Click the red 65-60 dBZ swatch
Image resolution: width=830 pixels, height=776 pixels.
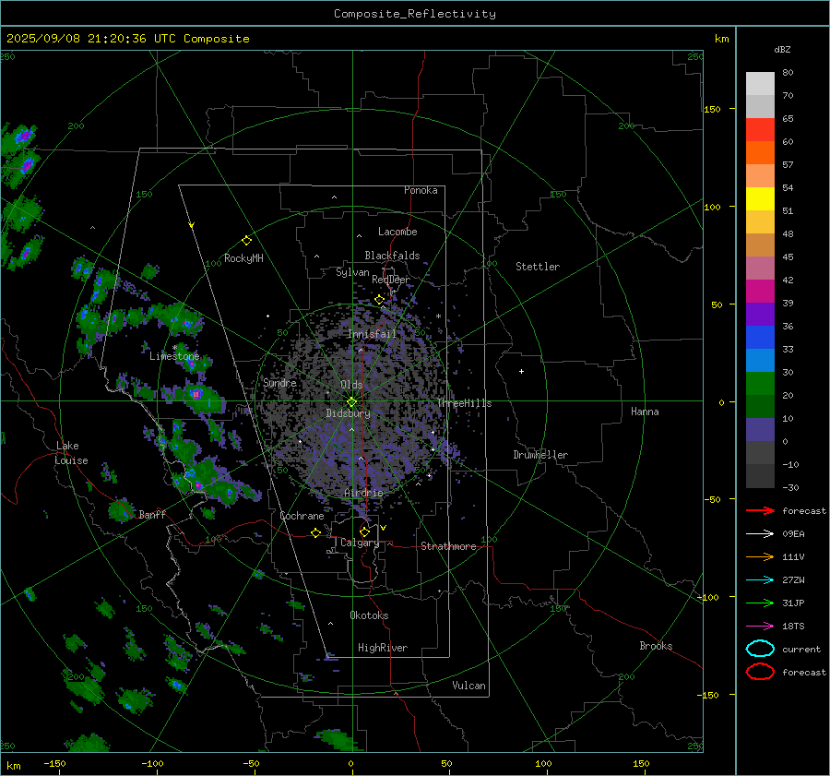[760, 130]
